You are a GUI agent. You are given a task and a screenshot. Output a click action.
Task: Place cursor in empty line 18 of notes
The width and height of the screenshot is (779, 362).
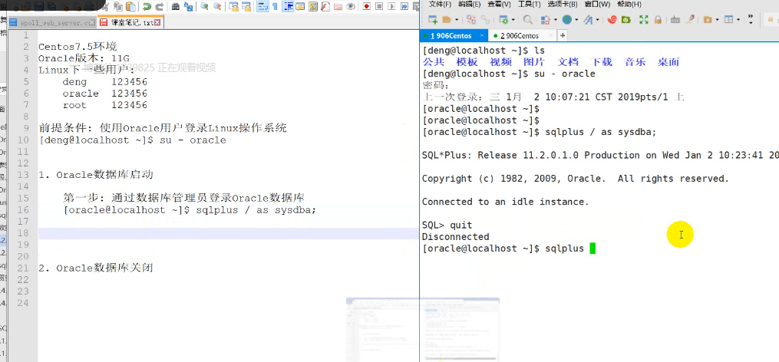coord(229,233)
